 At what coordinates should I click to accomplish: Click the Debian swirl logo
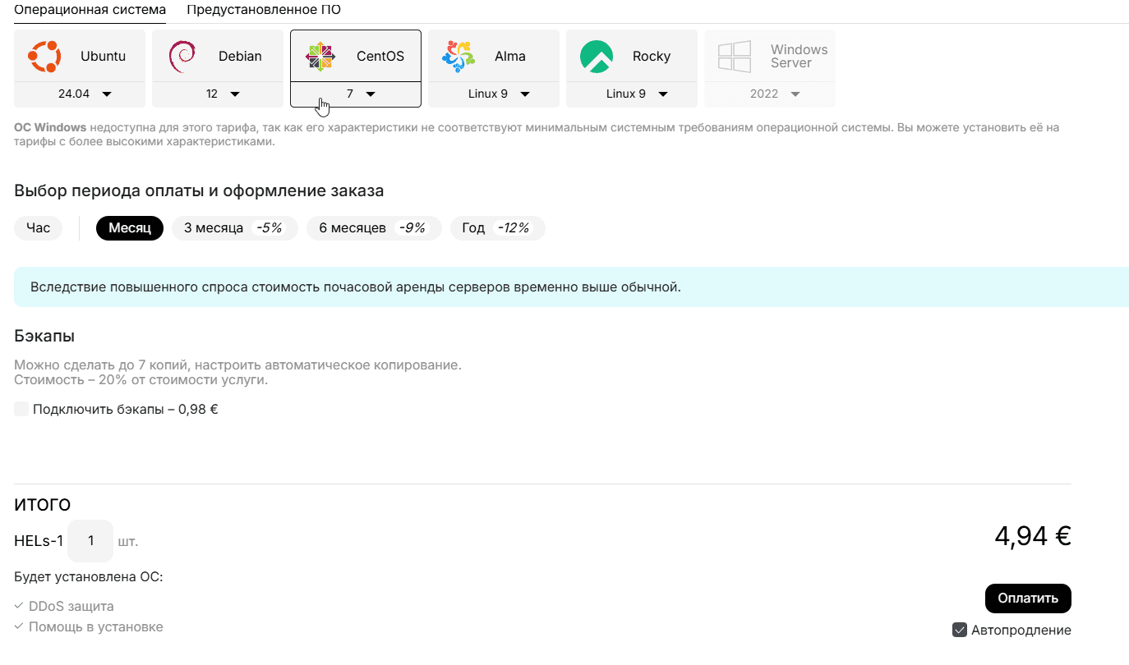(182, 57)
